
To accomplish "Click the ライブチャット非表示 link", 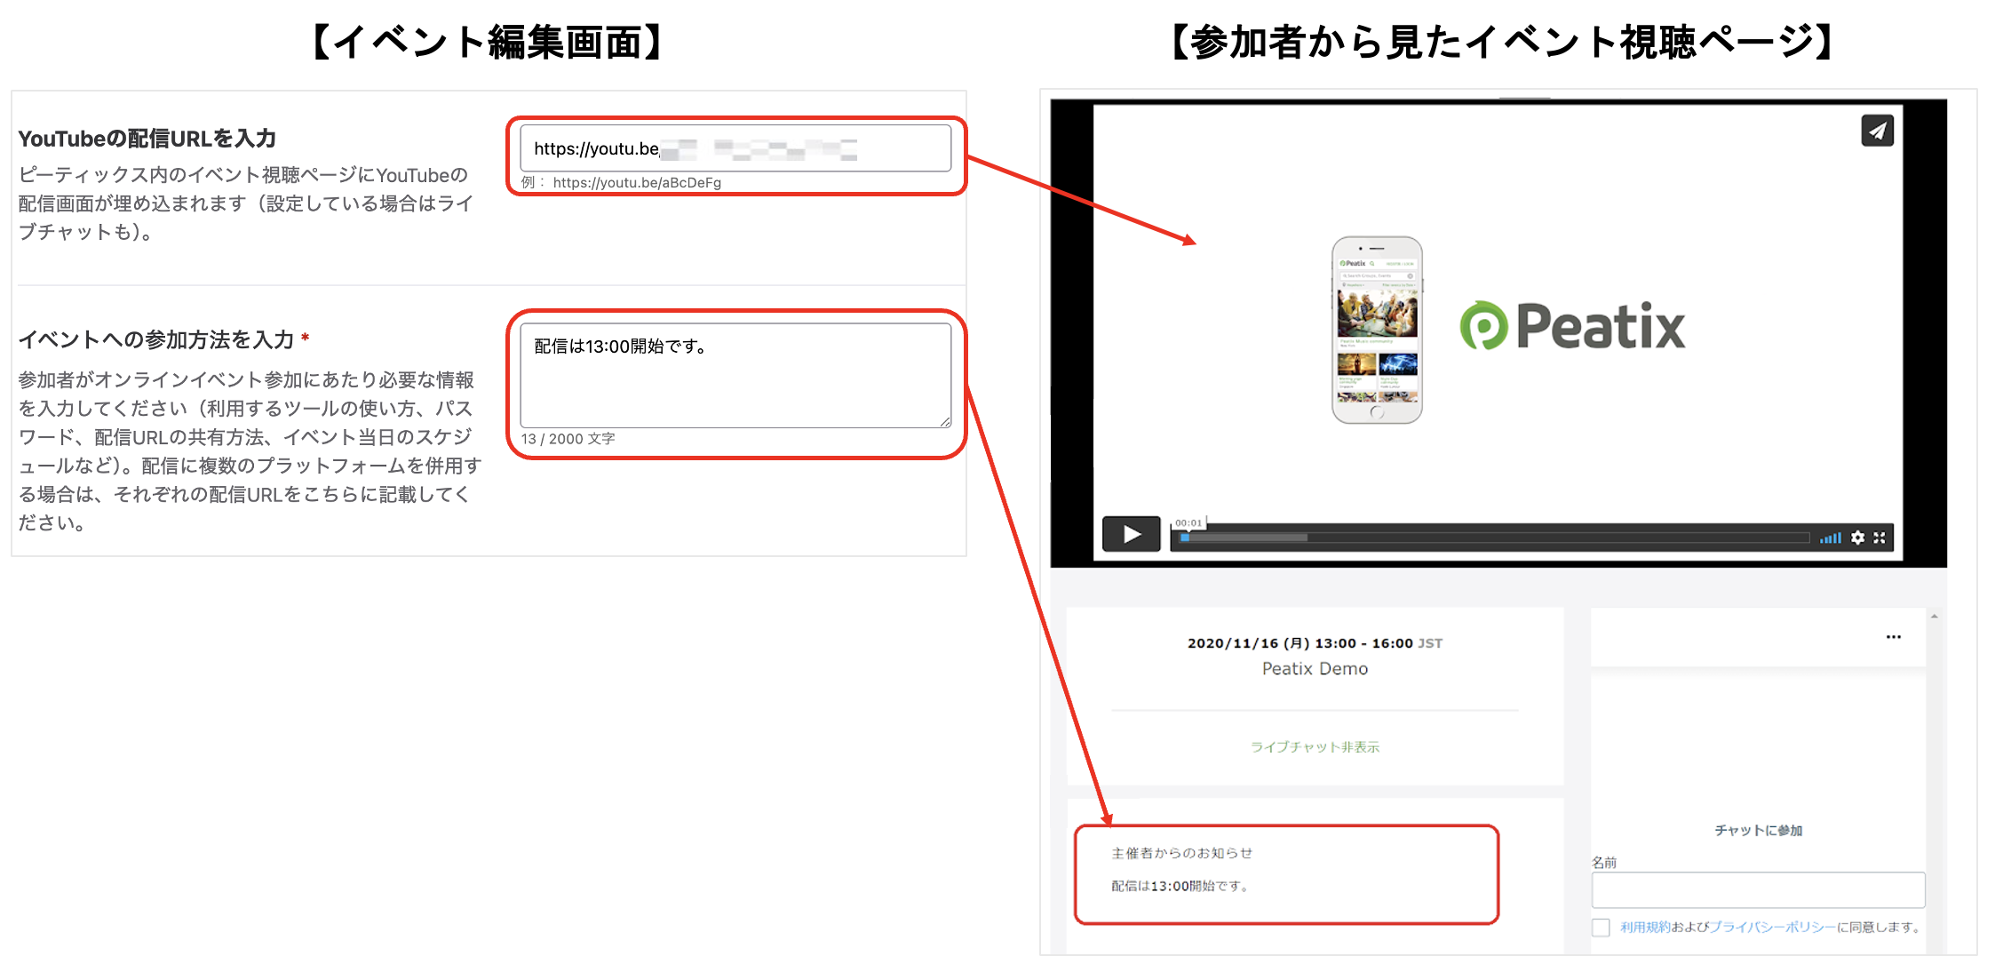I will (x=1315, y=747).
